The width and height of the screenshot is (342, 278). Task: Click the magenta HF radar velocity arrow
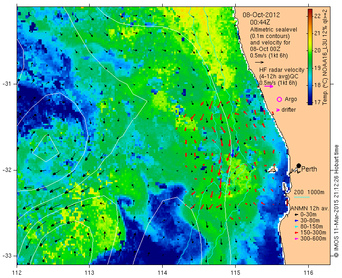[x=269, y=86]
